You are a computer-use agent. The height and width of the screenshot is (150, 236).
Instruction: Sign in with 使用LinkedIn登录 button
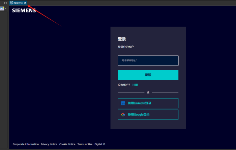pos(148,103)
